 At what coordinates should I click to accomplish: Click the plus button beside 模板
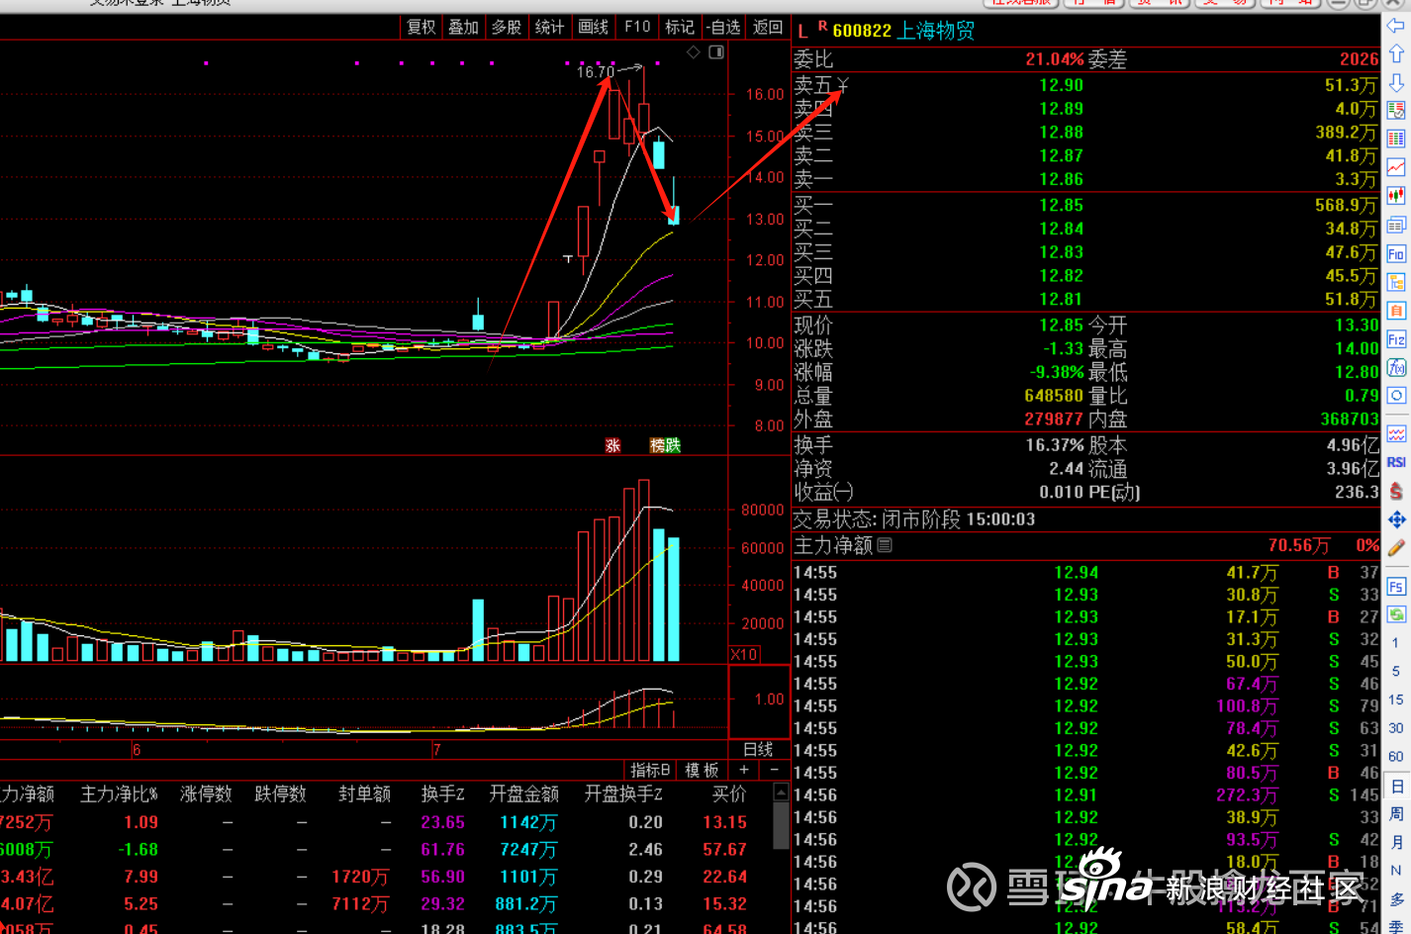(x=744, y=770)
